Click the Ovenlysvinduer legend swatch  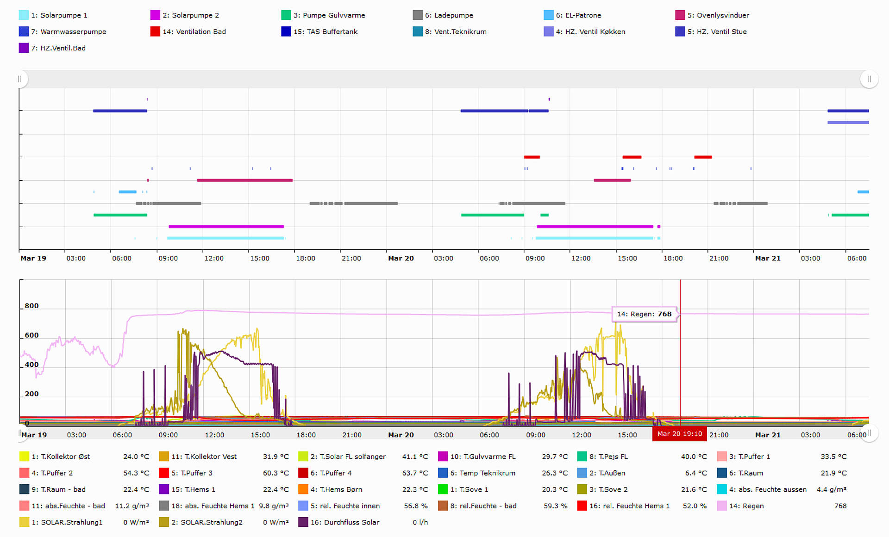point(680,15)
